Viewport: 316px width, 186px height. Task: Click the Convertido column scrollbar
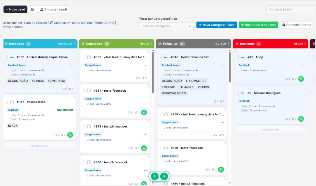(x=153, y=72)
